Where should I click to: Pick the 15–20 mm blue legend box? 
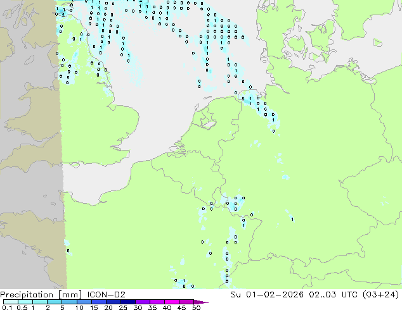point(99,302)
